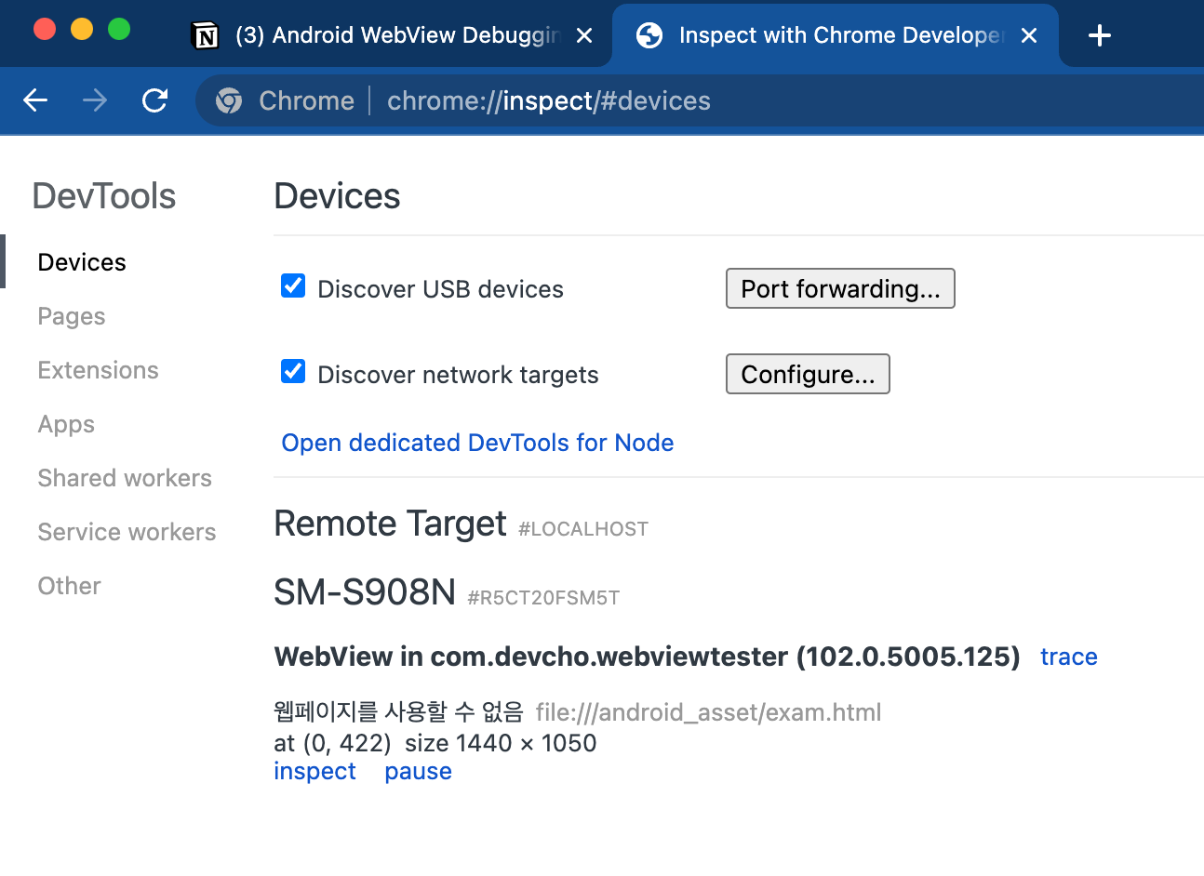Screen dimensions: 1204x876
Task: Click the Discover network targets label
Action: click(x=458, y=375)
